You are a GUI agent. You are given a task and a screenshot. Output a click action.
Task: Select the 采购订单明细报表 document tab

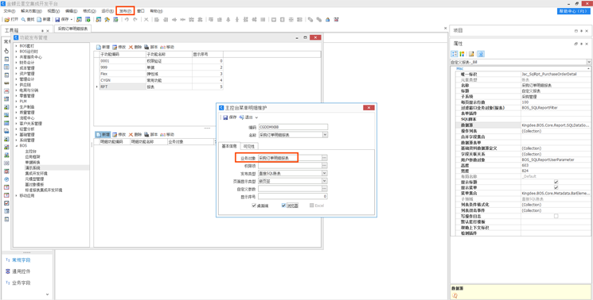pyautogui.click(x=72, y=29)
